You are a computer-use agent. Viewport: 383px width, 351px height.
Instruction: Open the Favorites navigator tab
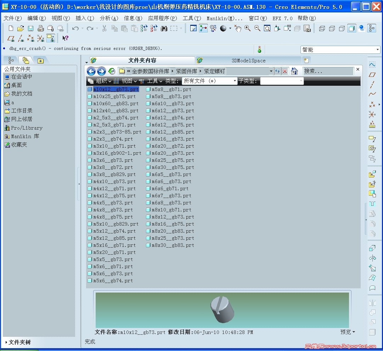point(40,60)
